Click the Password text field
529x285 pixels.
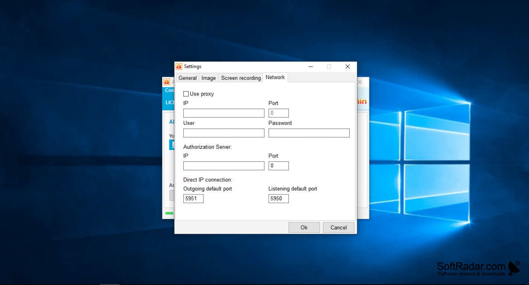[309, 133]
